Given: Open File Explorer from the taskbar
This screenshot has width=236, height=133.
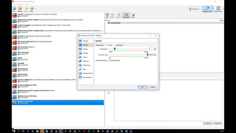Looking at the screenshot, I should point(37,131).
